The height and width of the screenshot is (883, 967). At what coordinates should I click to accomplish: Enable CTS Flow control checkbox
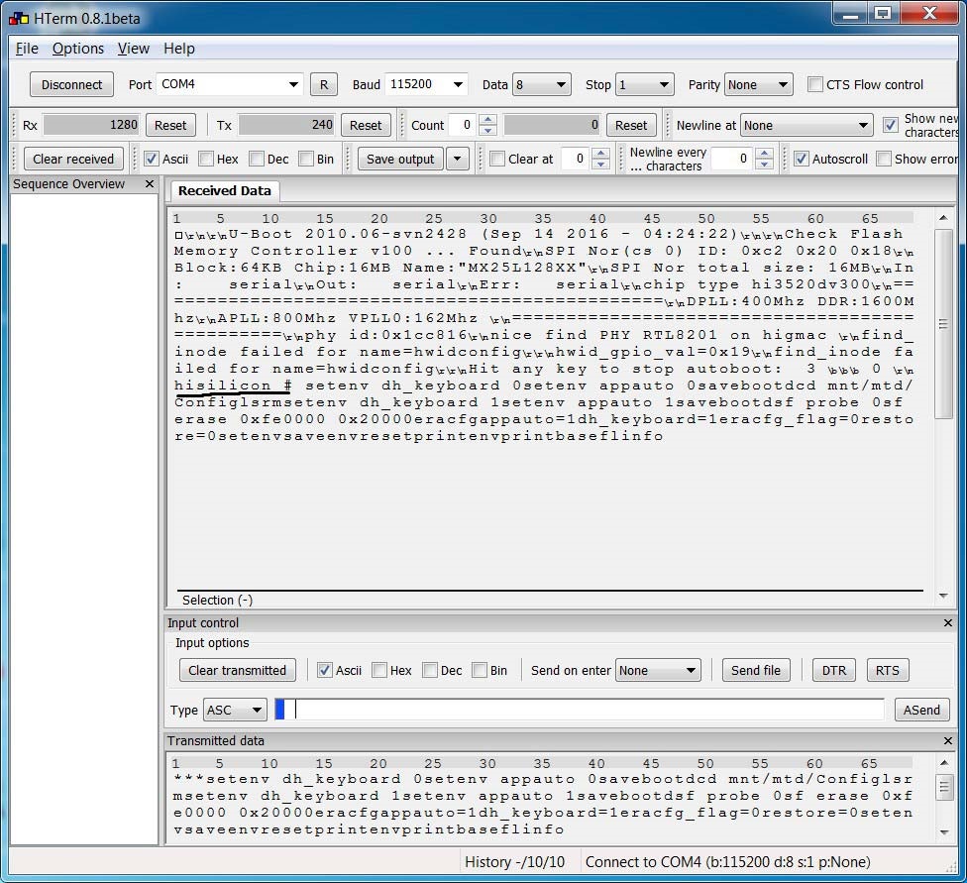point(815,85)
